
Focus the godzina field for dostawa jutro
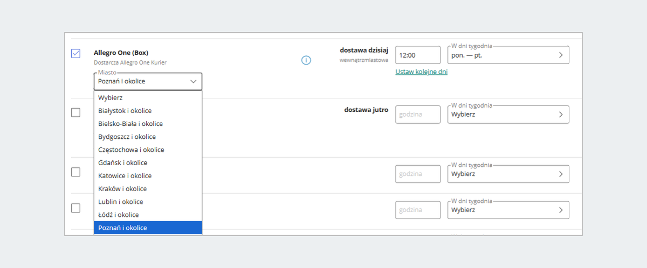(418, 115)
